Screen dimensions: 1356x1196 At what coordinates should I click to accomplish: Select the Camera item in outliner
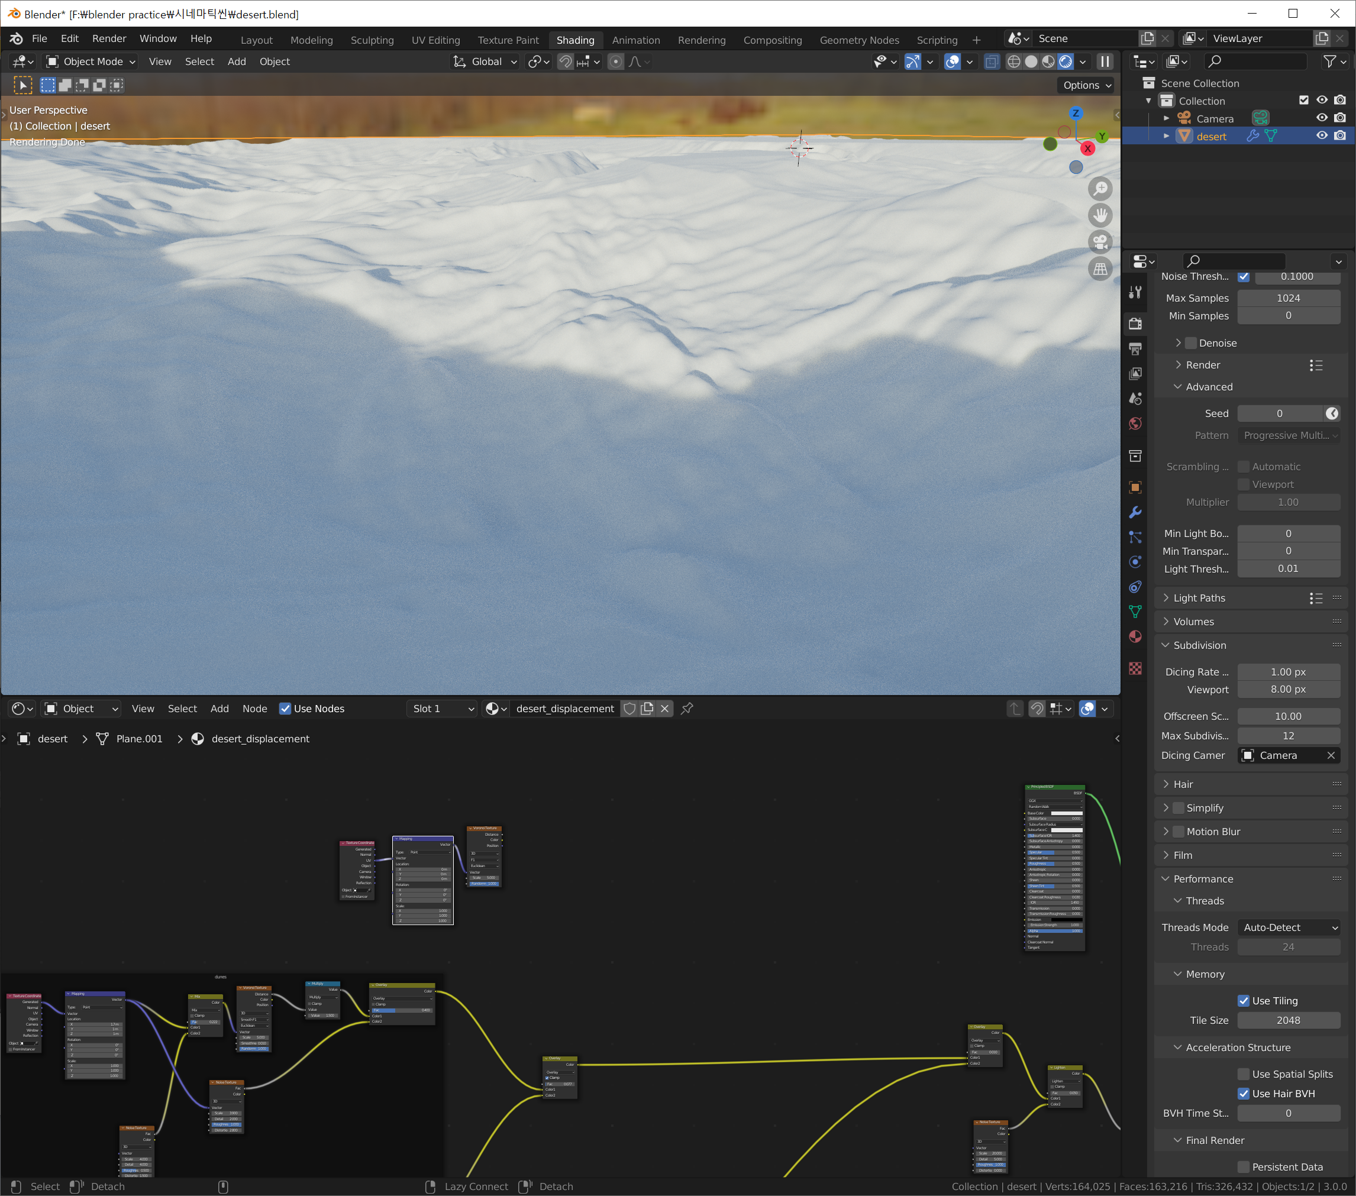pyautogui.click(x=1214, y=119)
